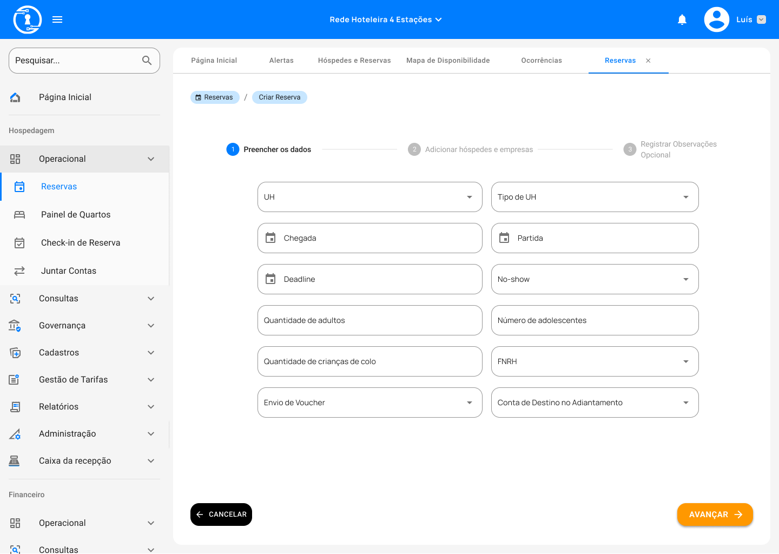Click the notification bell icon
The height and width of the screenshot is (554, 779).
click(x=682, y=20)
